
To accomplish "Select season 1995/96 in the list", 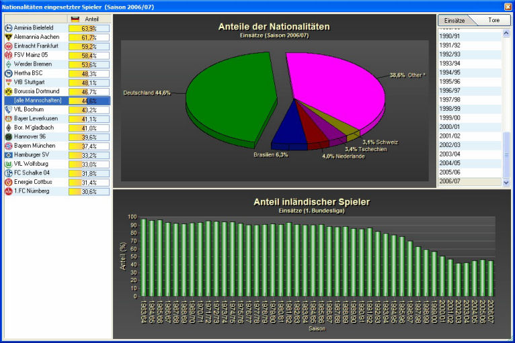I will click(x=470, y=81).
